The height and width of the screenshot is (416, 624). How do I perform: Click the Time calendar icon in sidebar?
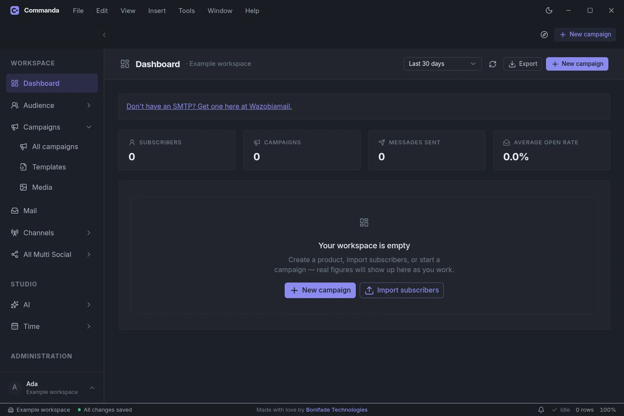pos(15,326)
